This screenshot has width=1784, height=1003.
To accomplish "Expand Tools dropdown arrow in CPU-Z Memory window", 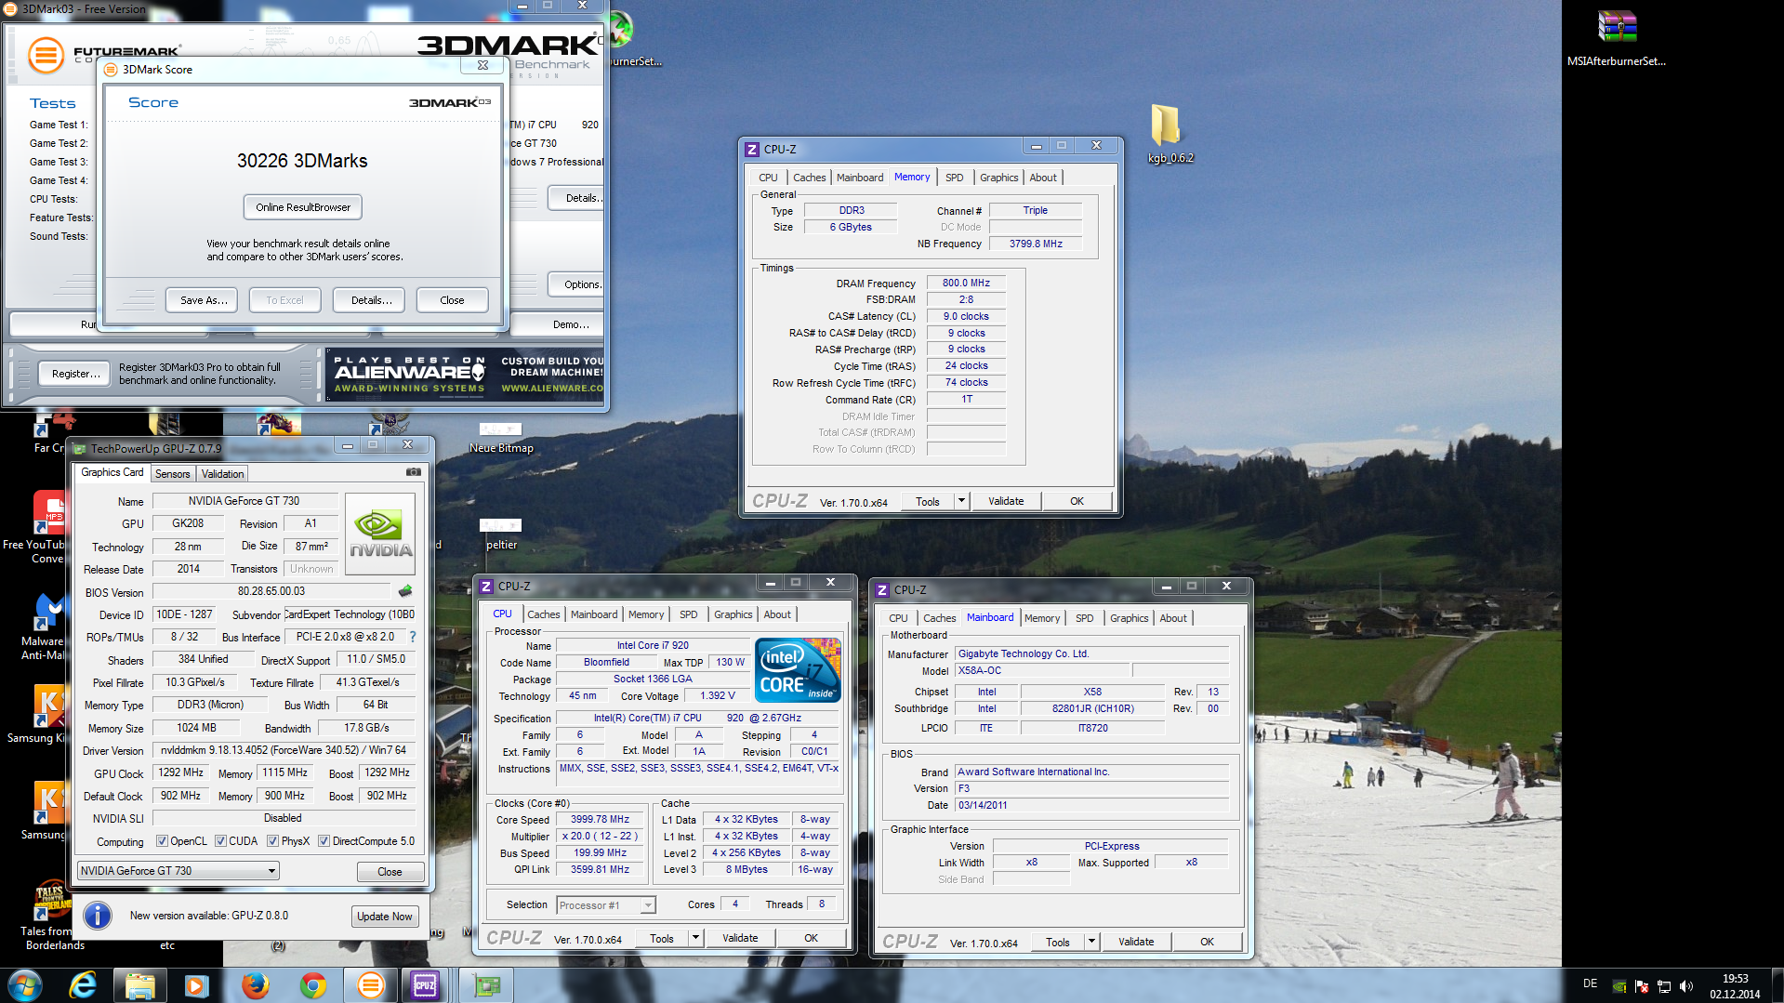I will tap(961, 501).
